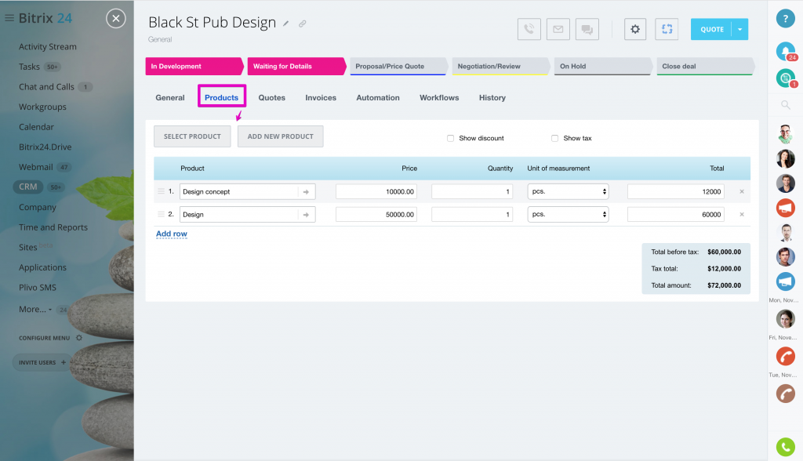Viewport: 803px width, 461px height.
Task: Open chat from the deal header
Action: [x=587, y=29]
